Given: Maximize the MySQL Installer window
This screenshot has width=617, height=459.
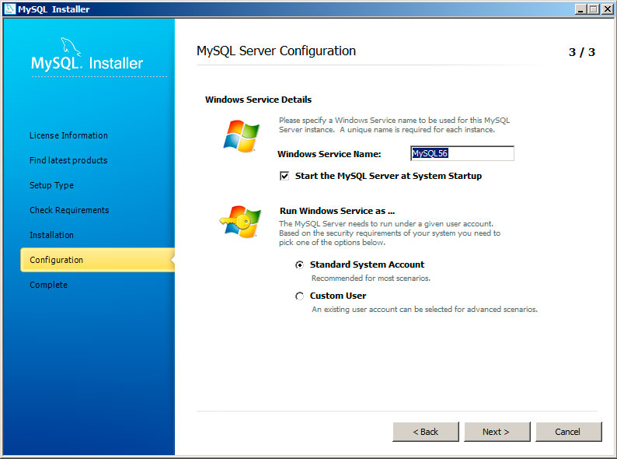Looking at the screenshot, I should pos(594,9).
